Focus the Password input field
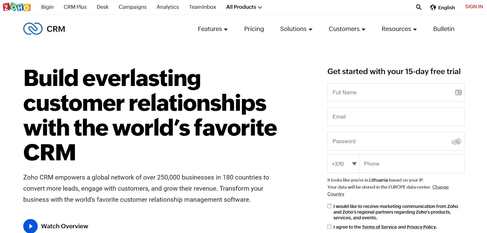 pyautogui.click(x=396, y=141)
